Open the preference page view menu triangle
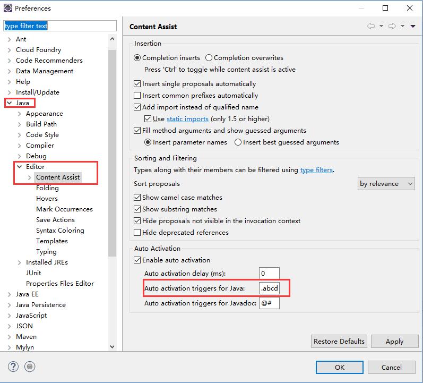This screenshot has width=423, height=383. click(x=413, y=27)
